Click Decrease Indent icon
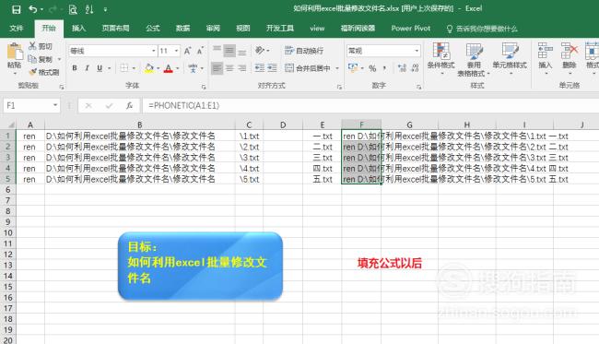This screenshot has width=599, height=344. pyautogui.click(x=260, y=68)
